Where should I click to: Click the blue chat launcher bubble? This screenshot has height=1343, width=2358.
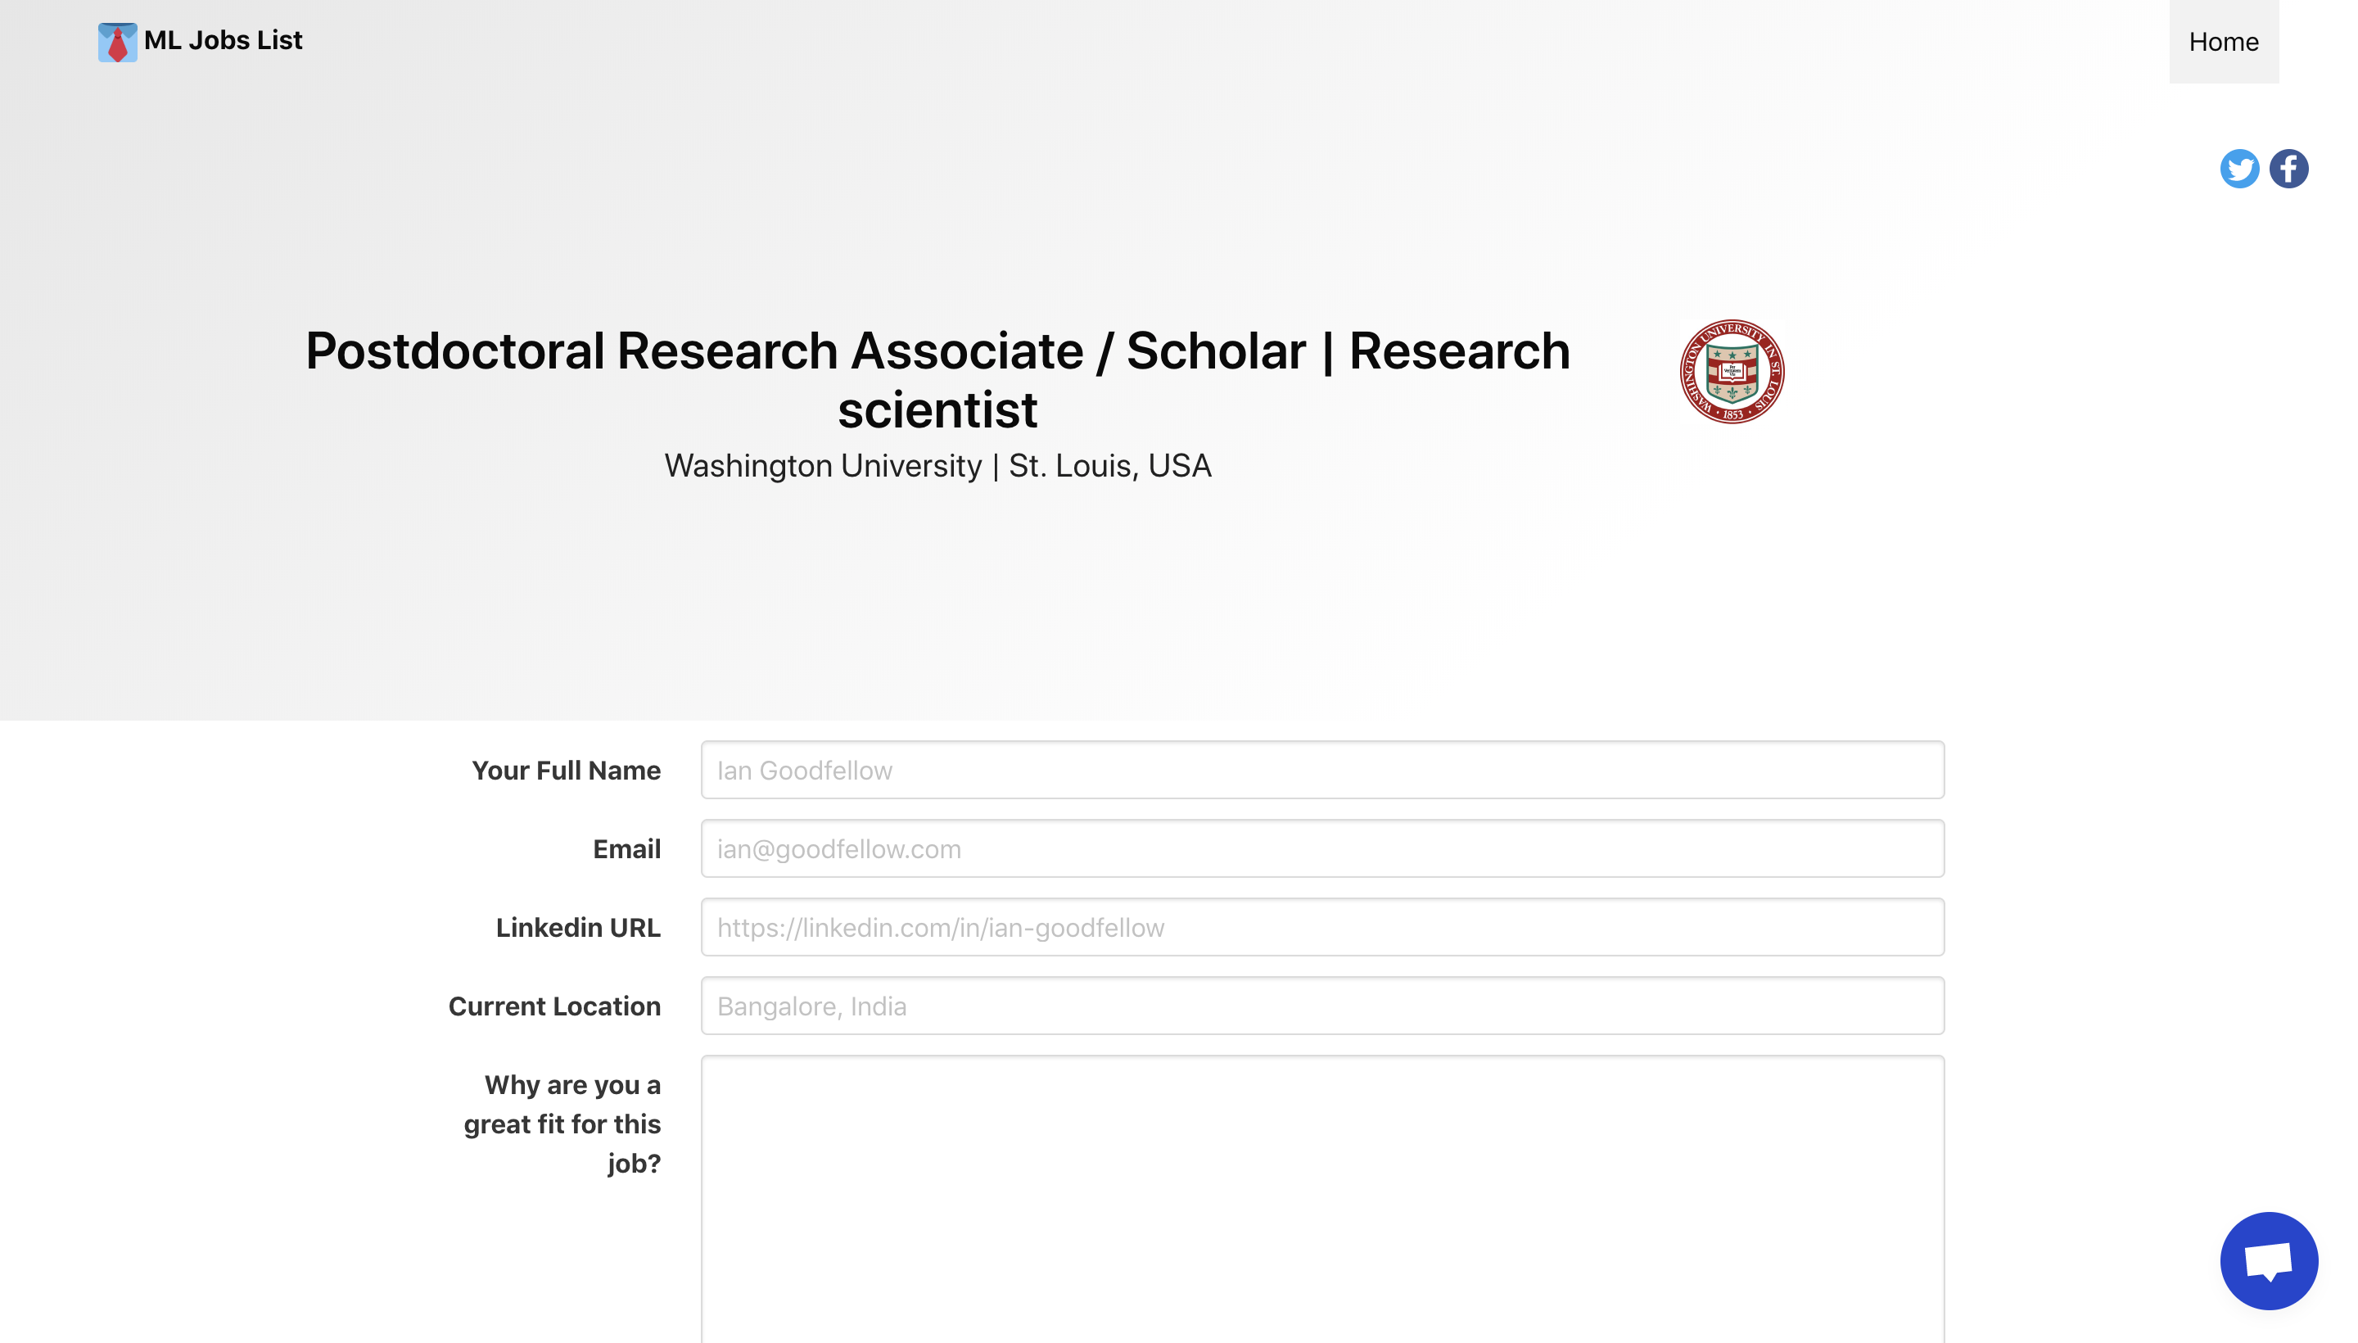coord(2269,1260)
